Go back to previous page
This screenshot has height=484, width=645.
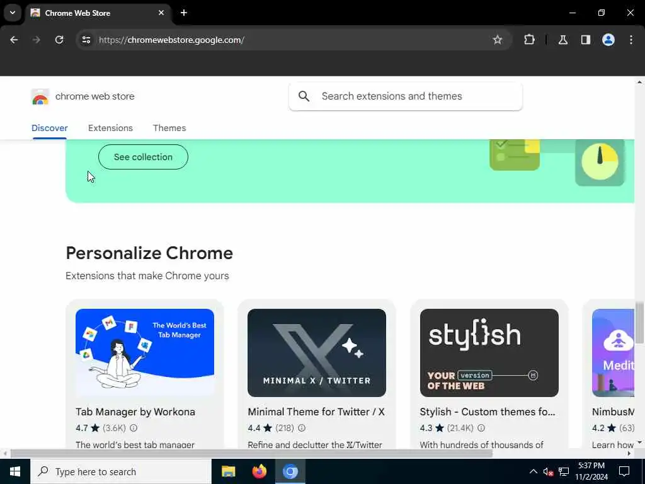pos(14,40)
